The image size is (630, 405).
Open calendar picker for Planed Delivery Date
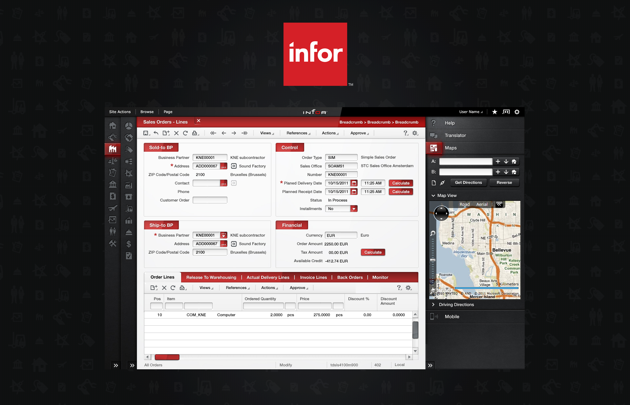(354, 183)
